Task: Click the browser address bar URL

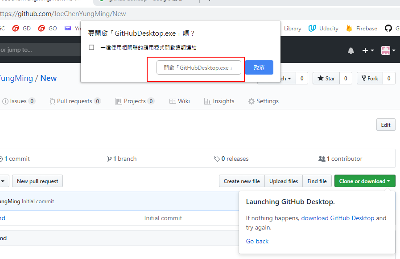Action: click(63, 14)
